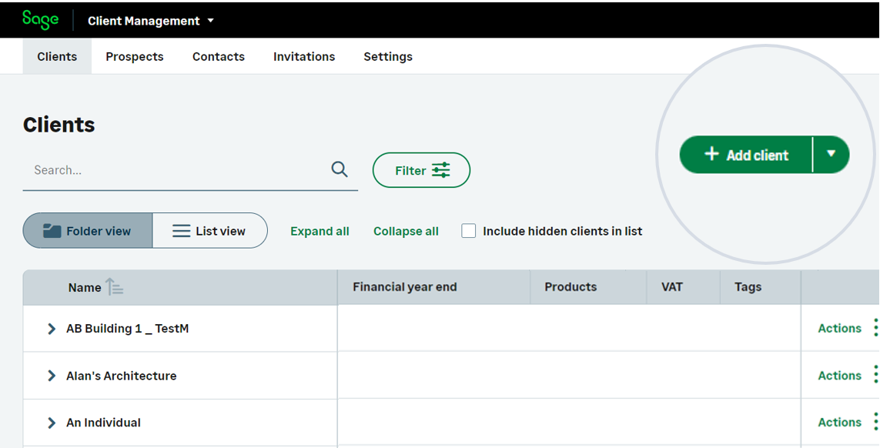Open the Invitations tab

[304, 56]
